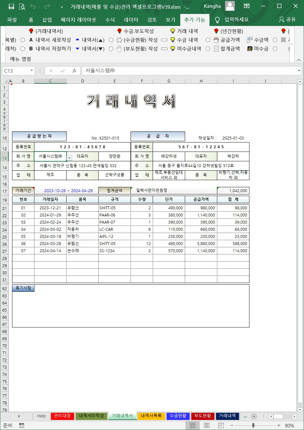Image resolution: width=304 pixels, height=430 pixels.
Task: Click 내역서(▼) down triangle icon
Action: (x=77, y=49)
